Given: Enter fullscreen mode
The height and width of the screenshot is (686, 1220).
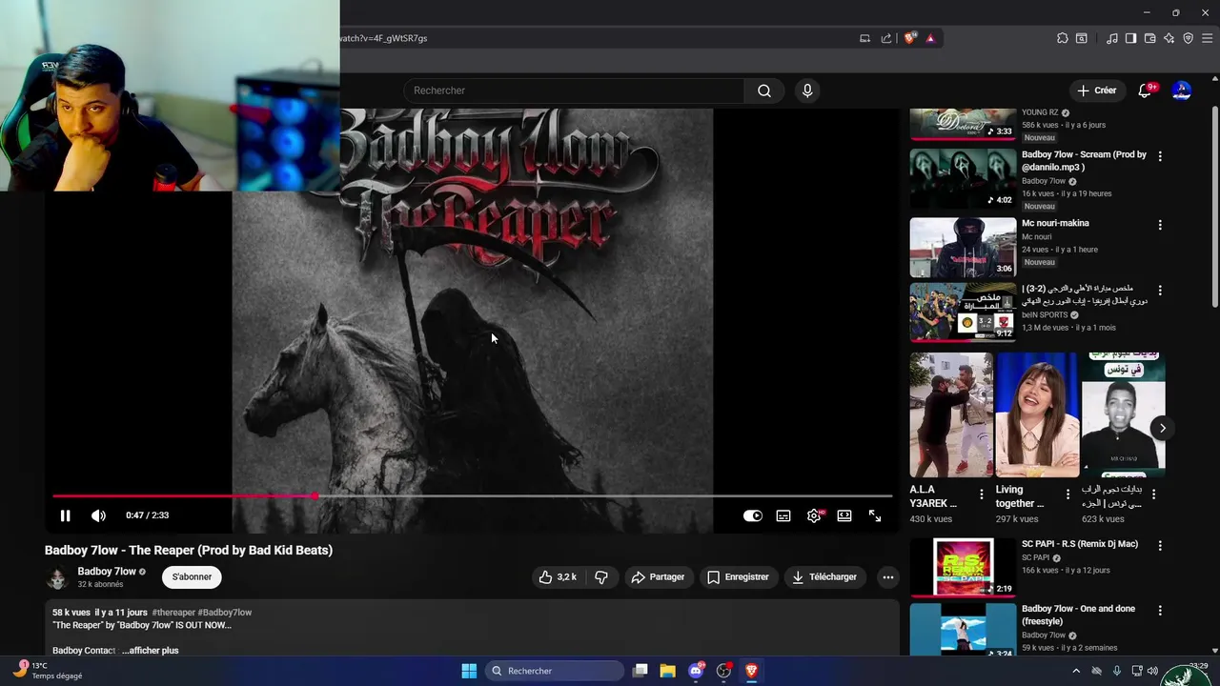Looking at the screenshot, I should pos(875,515).
